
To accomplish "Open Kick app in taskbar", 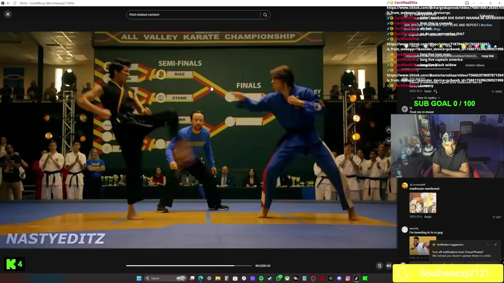I will coord(365,278).
